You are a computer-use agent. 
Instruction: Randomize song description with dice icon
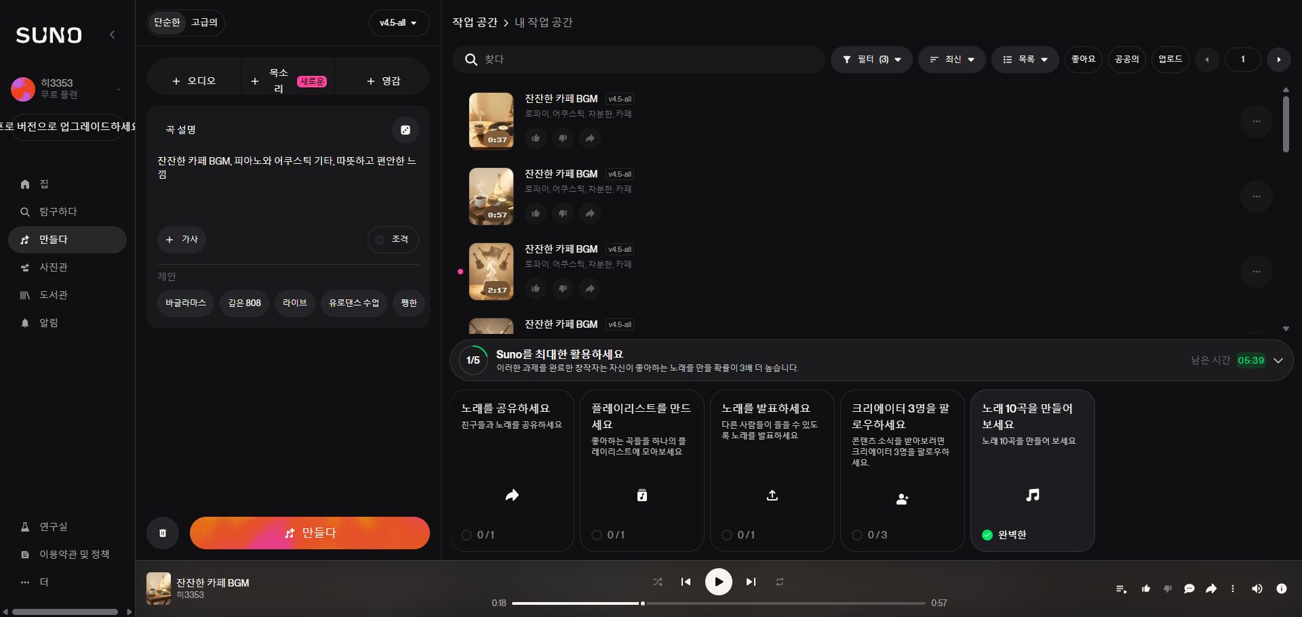(x=406, y=130)
